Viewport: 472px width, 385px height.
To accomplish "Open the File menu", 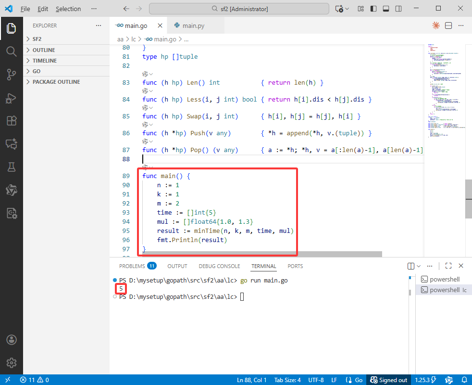I will click(25, 9).
